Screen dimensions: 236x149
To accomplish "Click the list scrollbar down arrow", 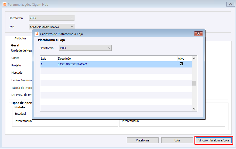I will pos(194,109).
